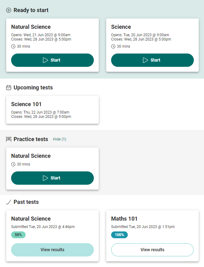
Task: Select the Past tests section heading
Action: 26,202
